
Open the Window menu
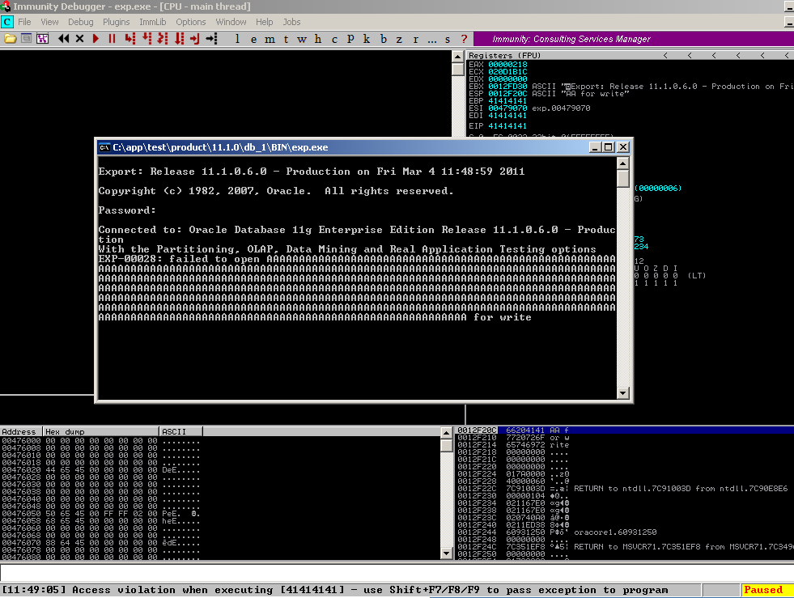(x=231, y=22)
